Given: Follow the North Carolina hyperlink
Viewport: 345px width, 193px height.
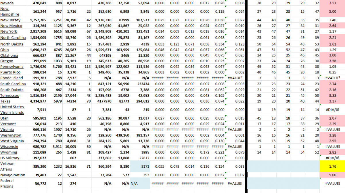Looking at the screenshot, I should coord(13,37).
